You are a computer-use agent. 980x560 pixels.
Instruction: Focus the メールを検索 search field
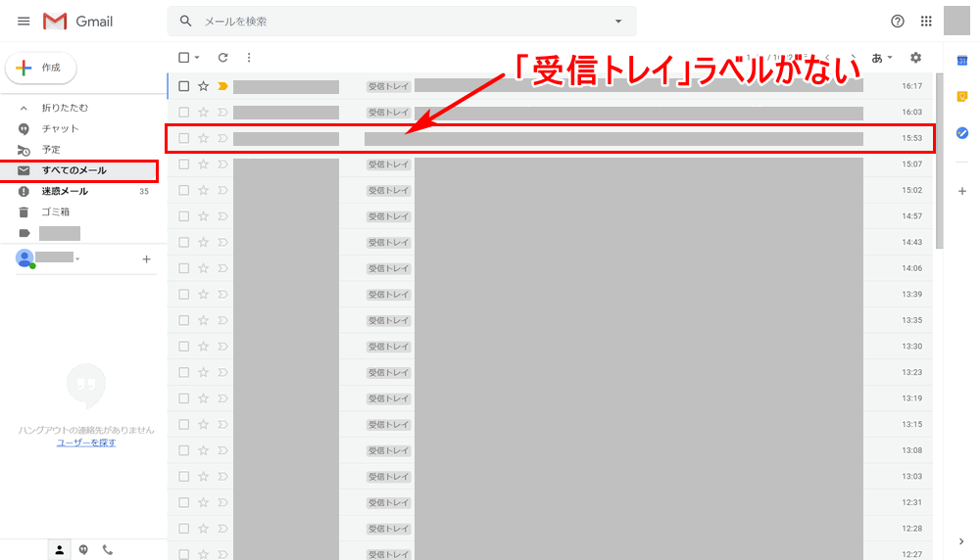coord(403,22)
